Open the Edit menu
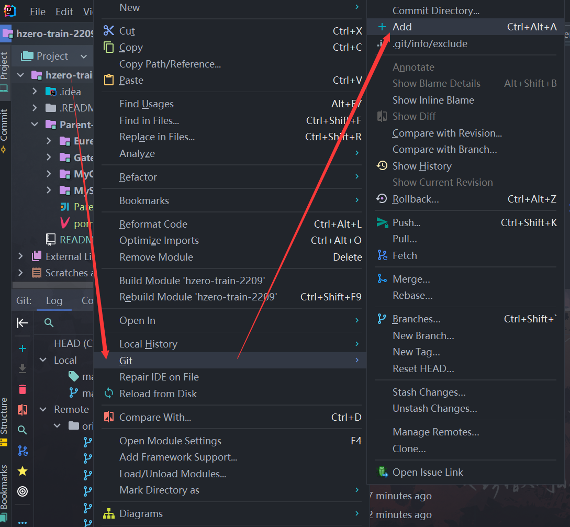570x527 pixels. pyautogui.click(x=64, y=12)
